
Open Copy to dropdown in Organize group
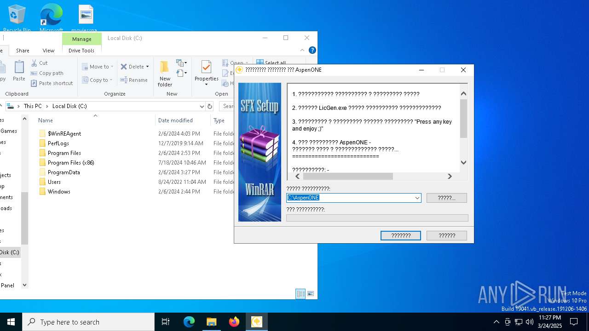[x=97, y=80]
